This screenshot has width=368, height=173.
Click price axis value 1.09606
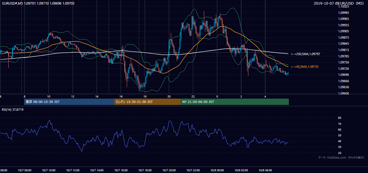tap(344, 93)
